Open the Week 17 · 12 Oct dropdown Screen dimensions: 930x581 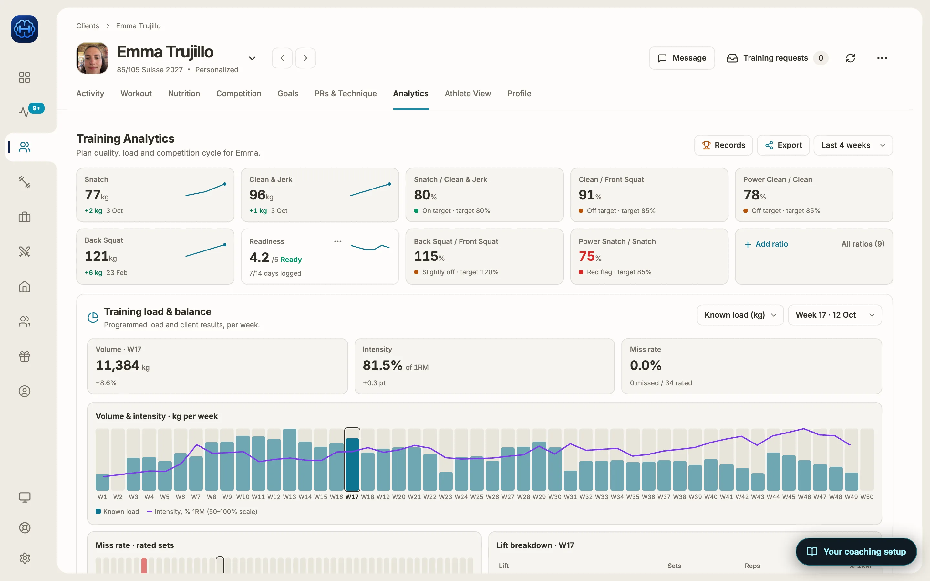tap(835, 315)
